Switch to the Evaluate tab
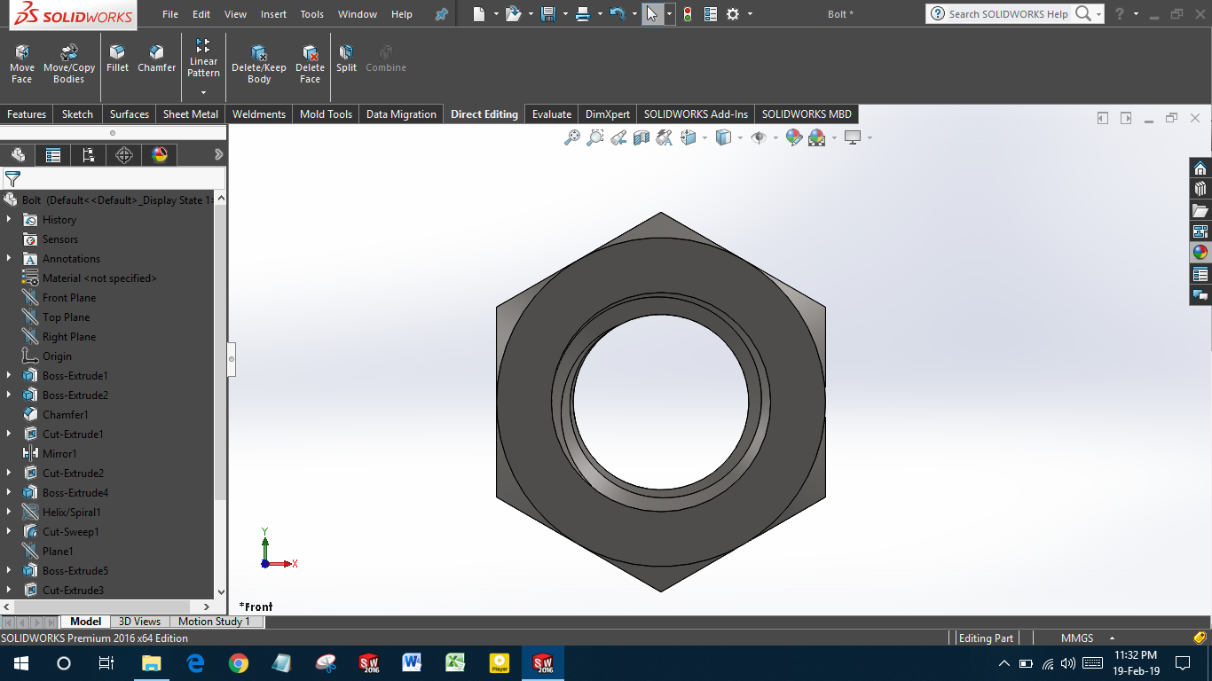The height and width of the screenshot is (681, 1212). pyautogui.click(x=551, y=114)
